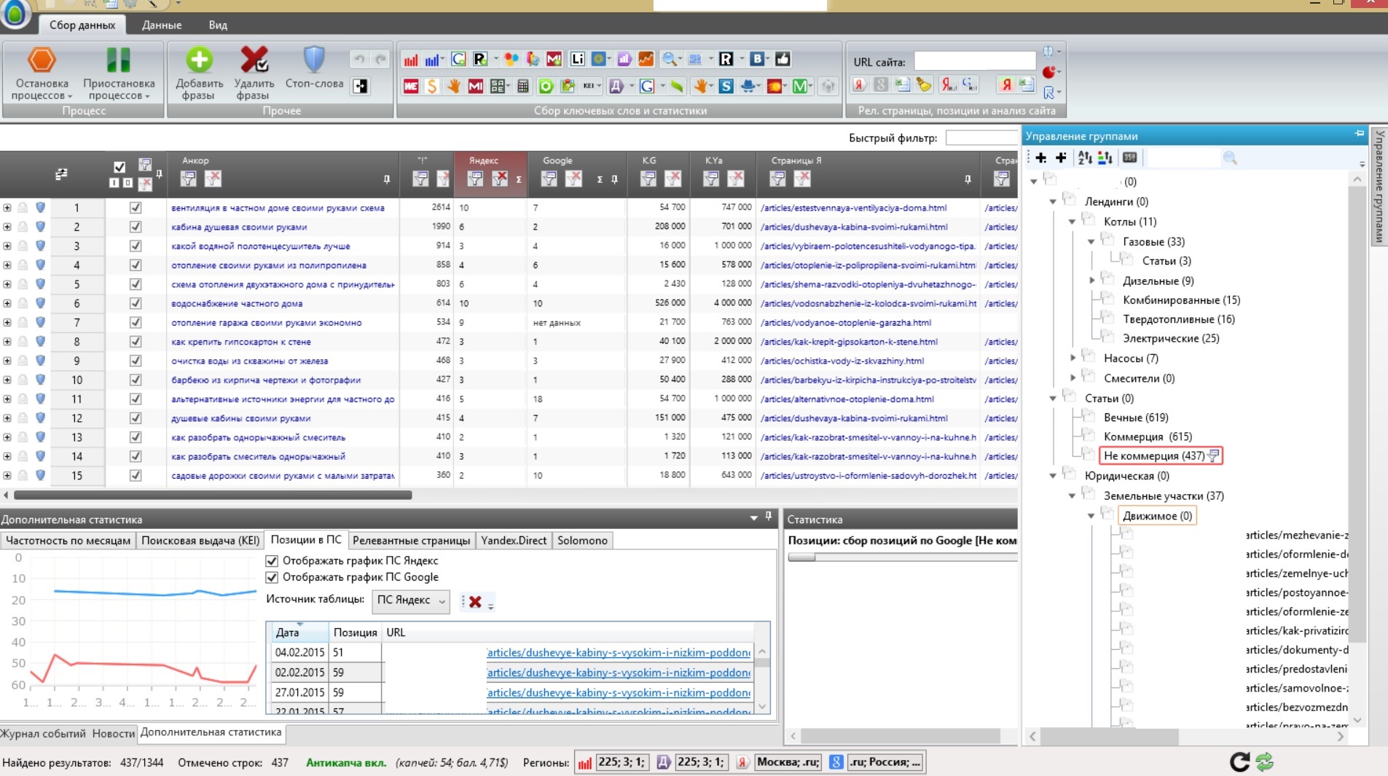Open the Релевантные страницы tab
Viewport: 1388px width, 776px height.
point(411,541)
